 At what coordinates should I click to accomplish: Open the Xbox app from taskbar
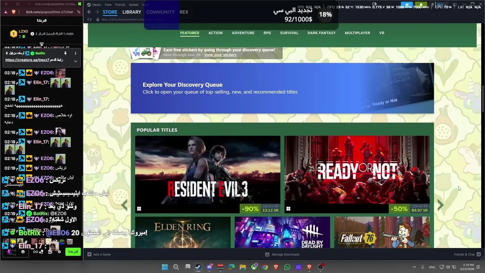[254, 267]
